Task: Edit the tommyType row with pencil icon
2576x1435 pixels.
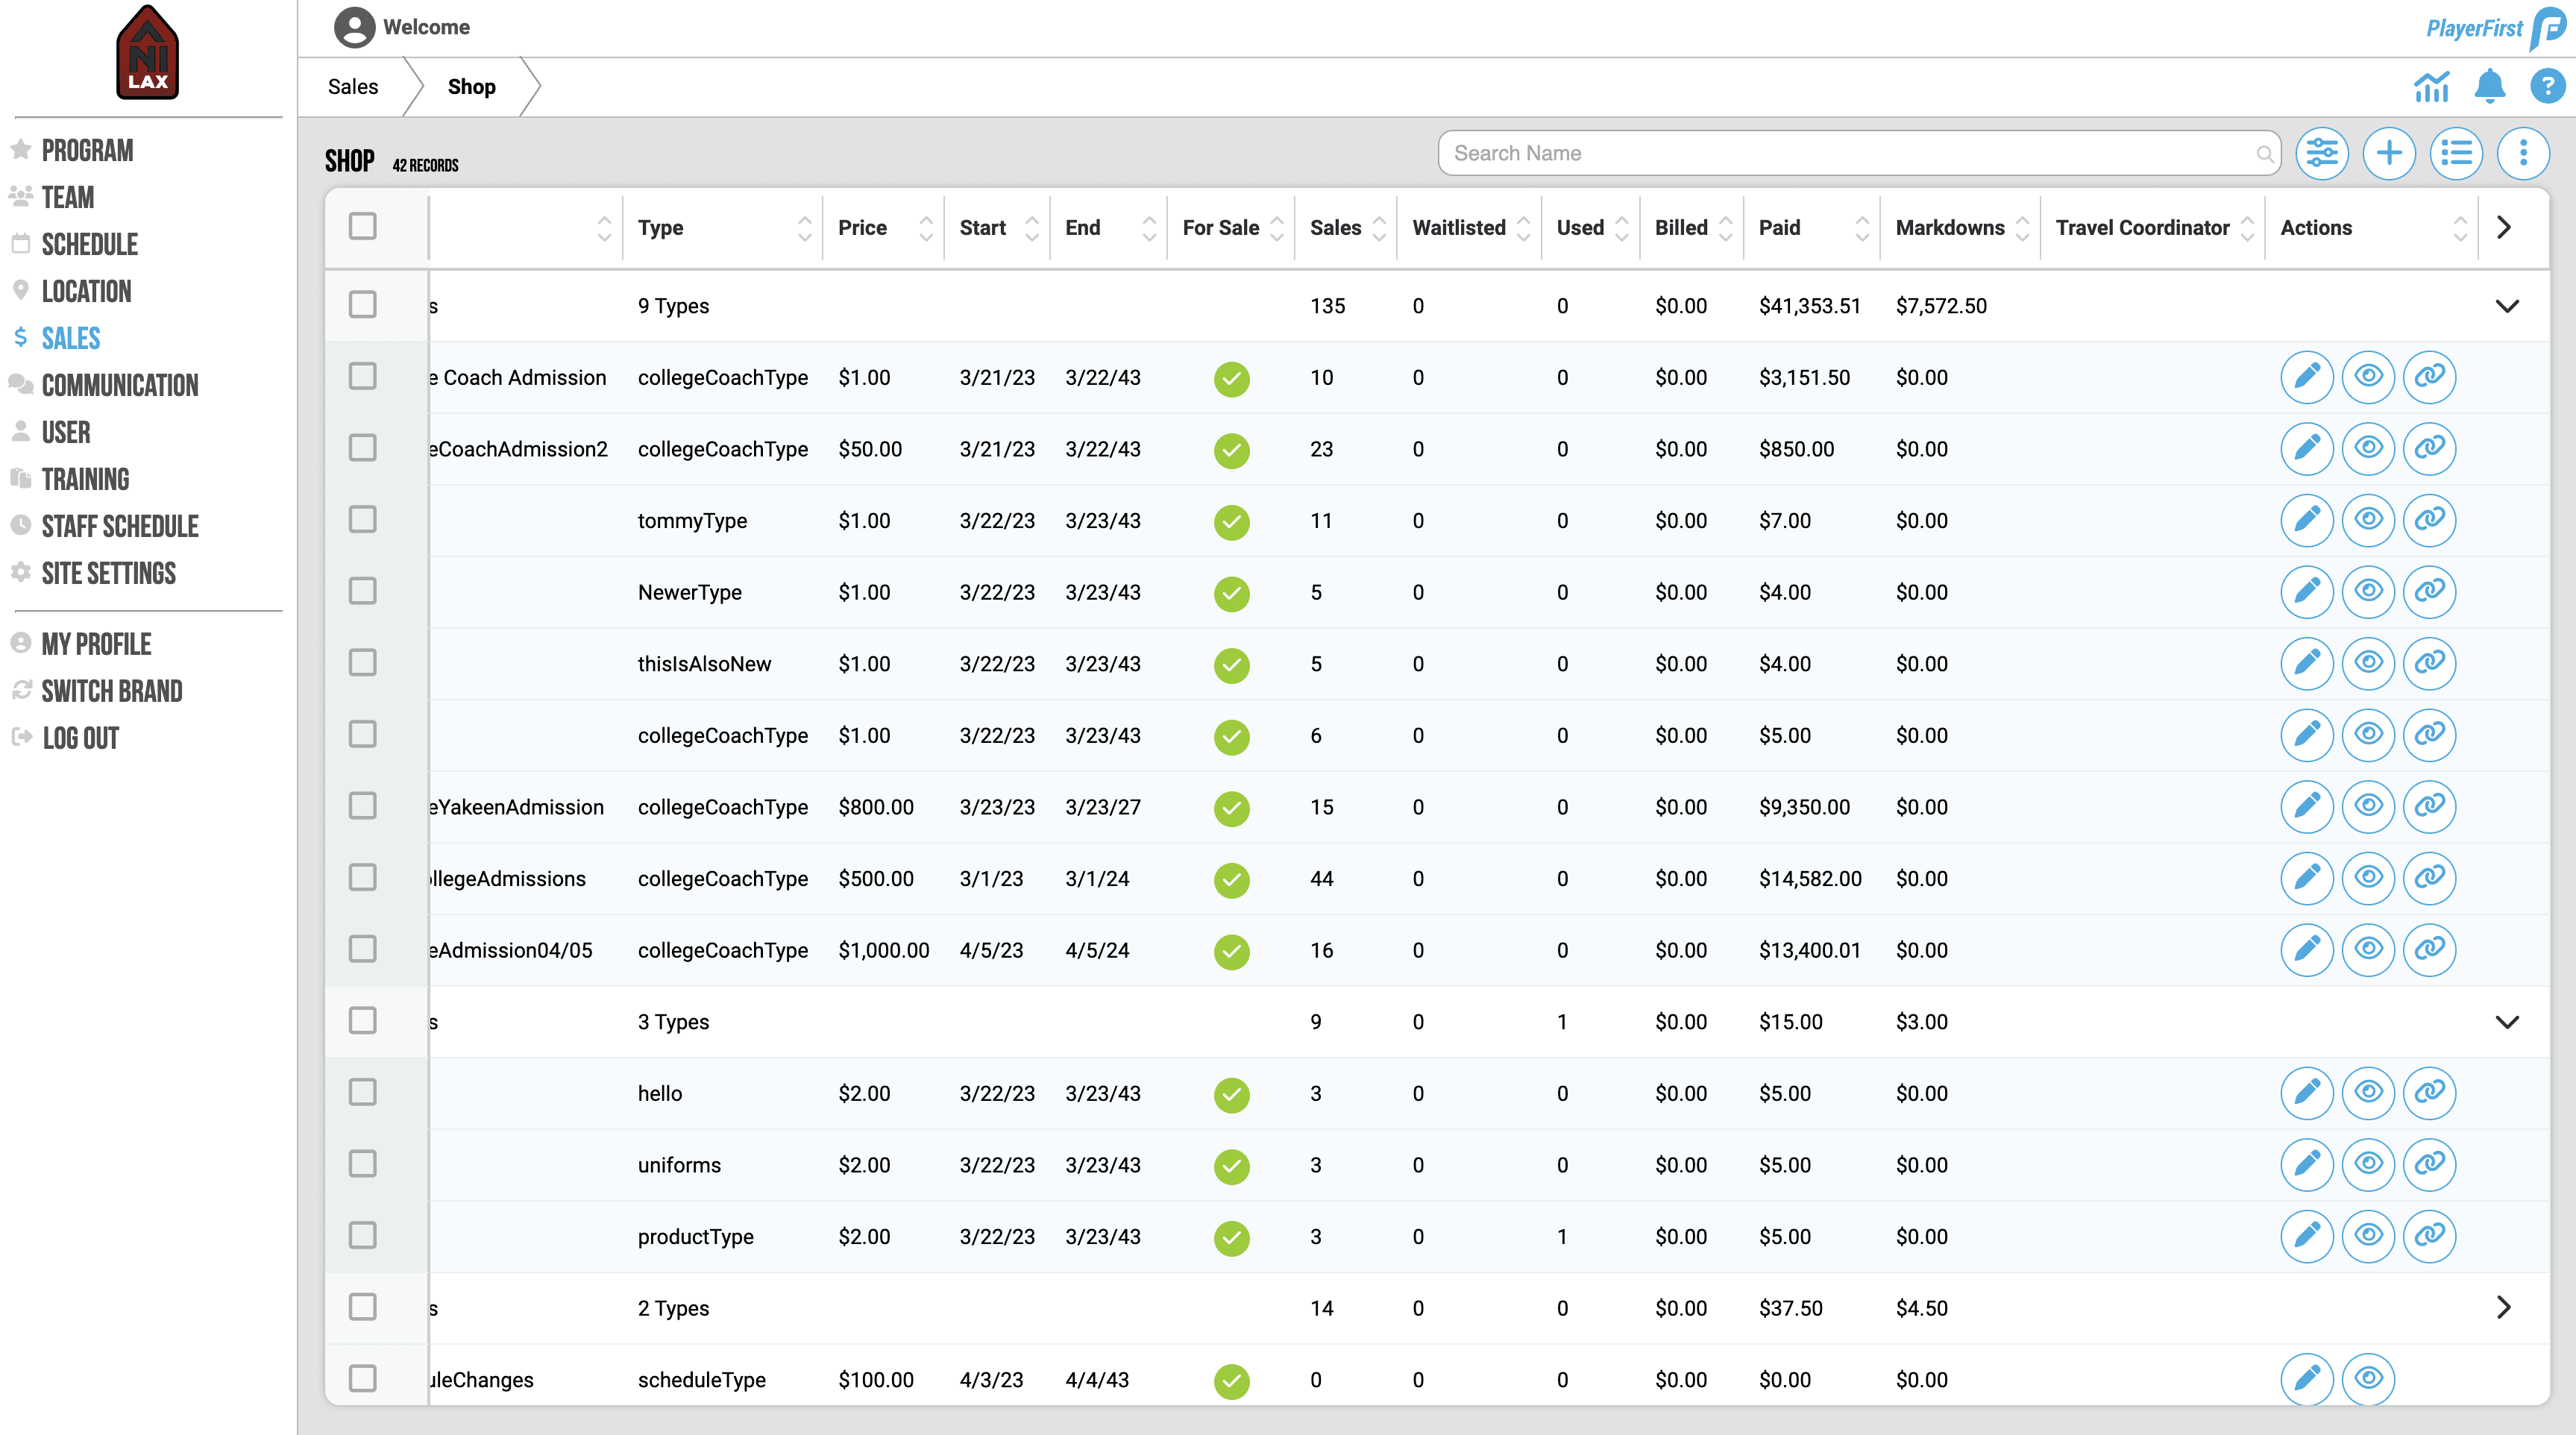Action: [2306, 520]
